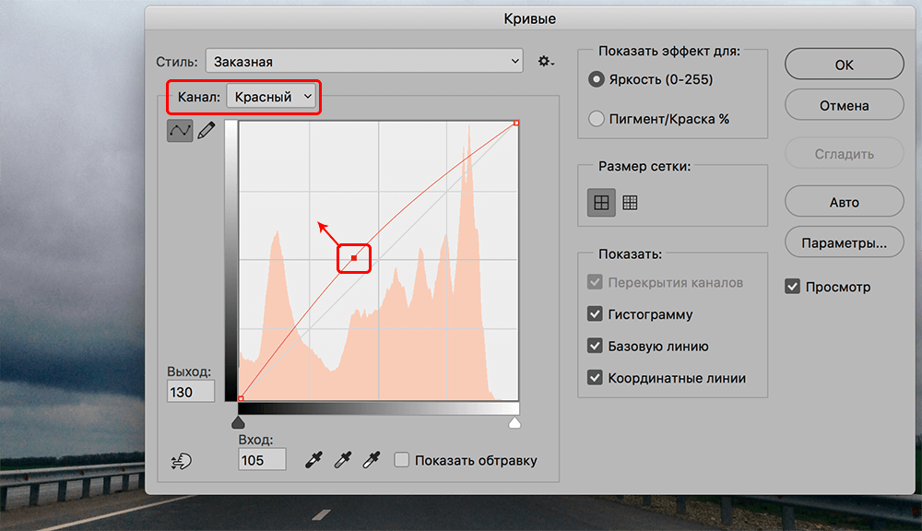Open the Канал channel dropdown
Image resolution: width=922 pixels, height=531 pixels.
[273, 97]
